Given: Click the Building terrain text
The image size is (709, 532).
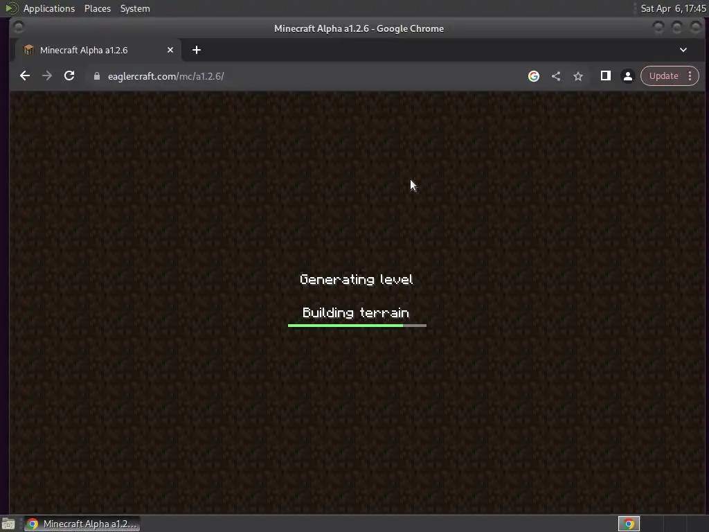Looking at the screenshot, I should [356, 313].
